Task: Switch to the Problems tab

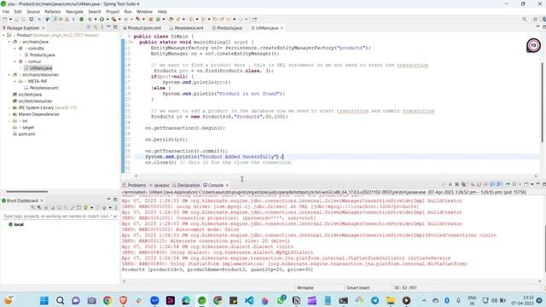Action: point(135,185)
